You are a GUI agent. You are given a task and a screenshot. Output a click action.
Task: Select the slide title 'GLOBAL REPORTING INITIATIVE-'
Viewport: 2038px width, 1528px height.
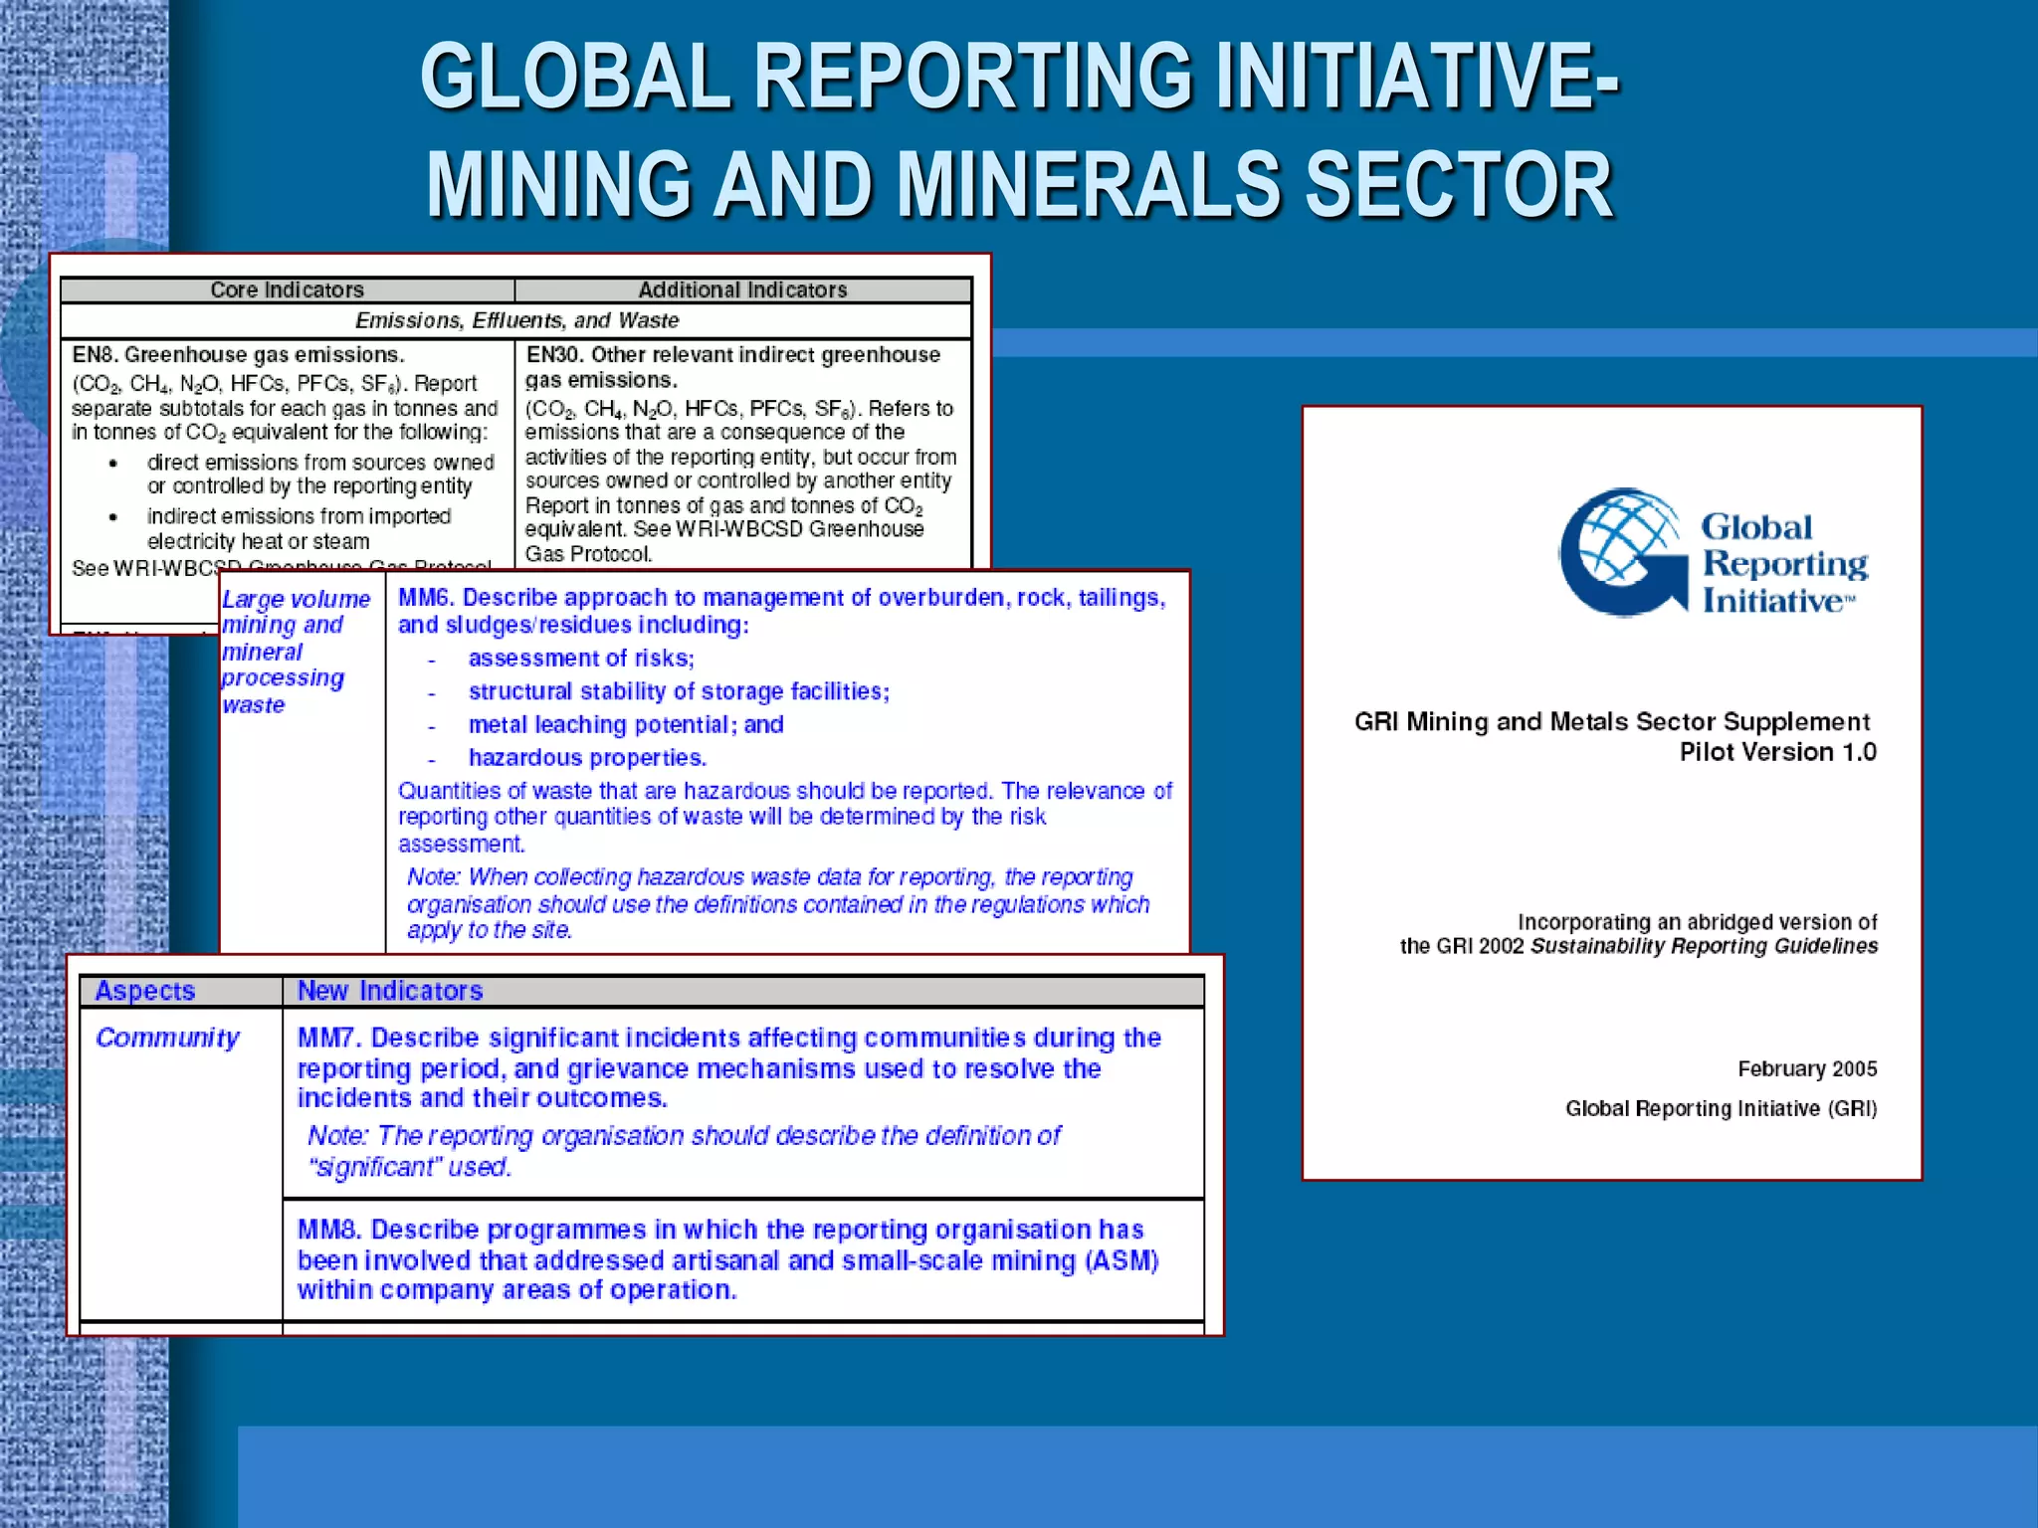[x=1019, y=77]
